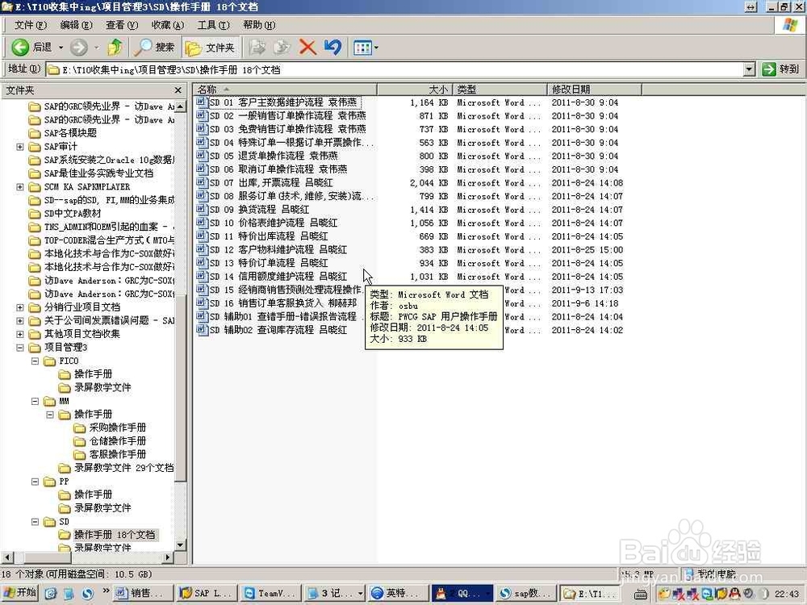Select Word icon of SD 10 价格表维护流程
Viewport: 807px width, 605px height.
pyautogui.click(x=201, y=223)
